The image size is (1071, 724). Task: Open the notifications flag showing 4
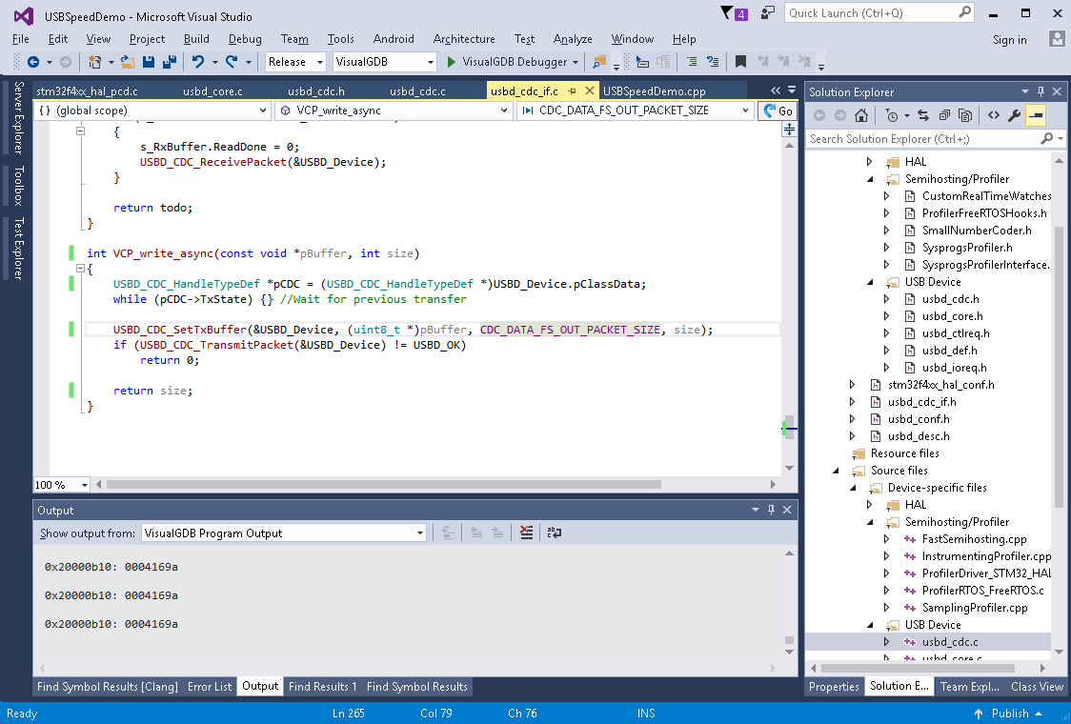(x=734, y=13)
